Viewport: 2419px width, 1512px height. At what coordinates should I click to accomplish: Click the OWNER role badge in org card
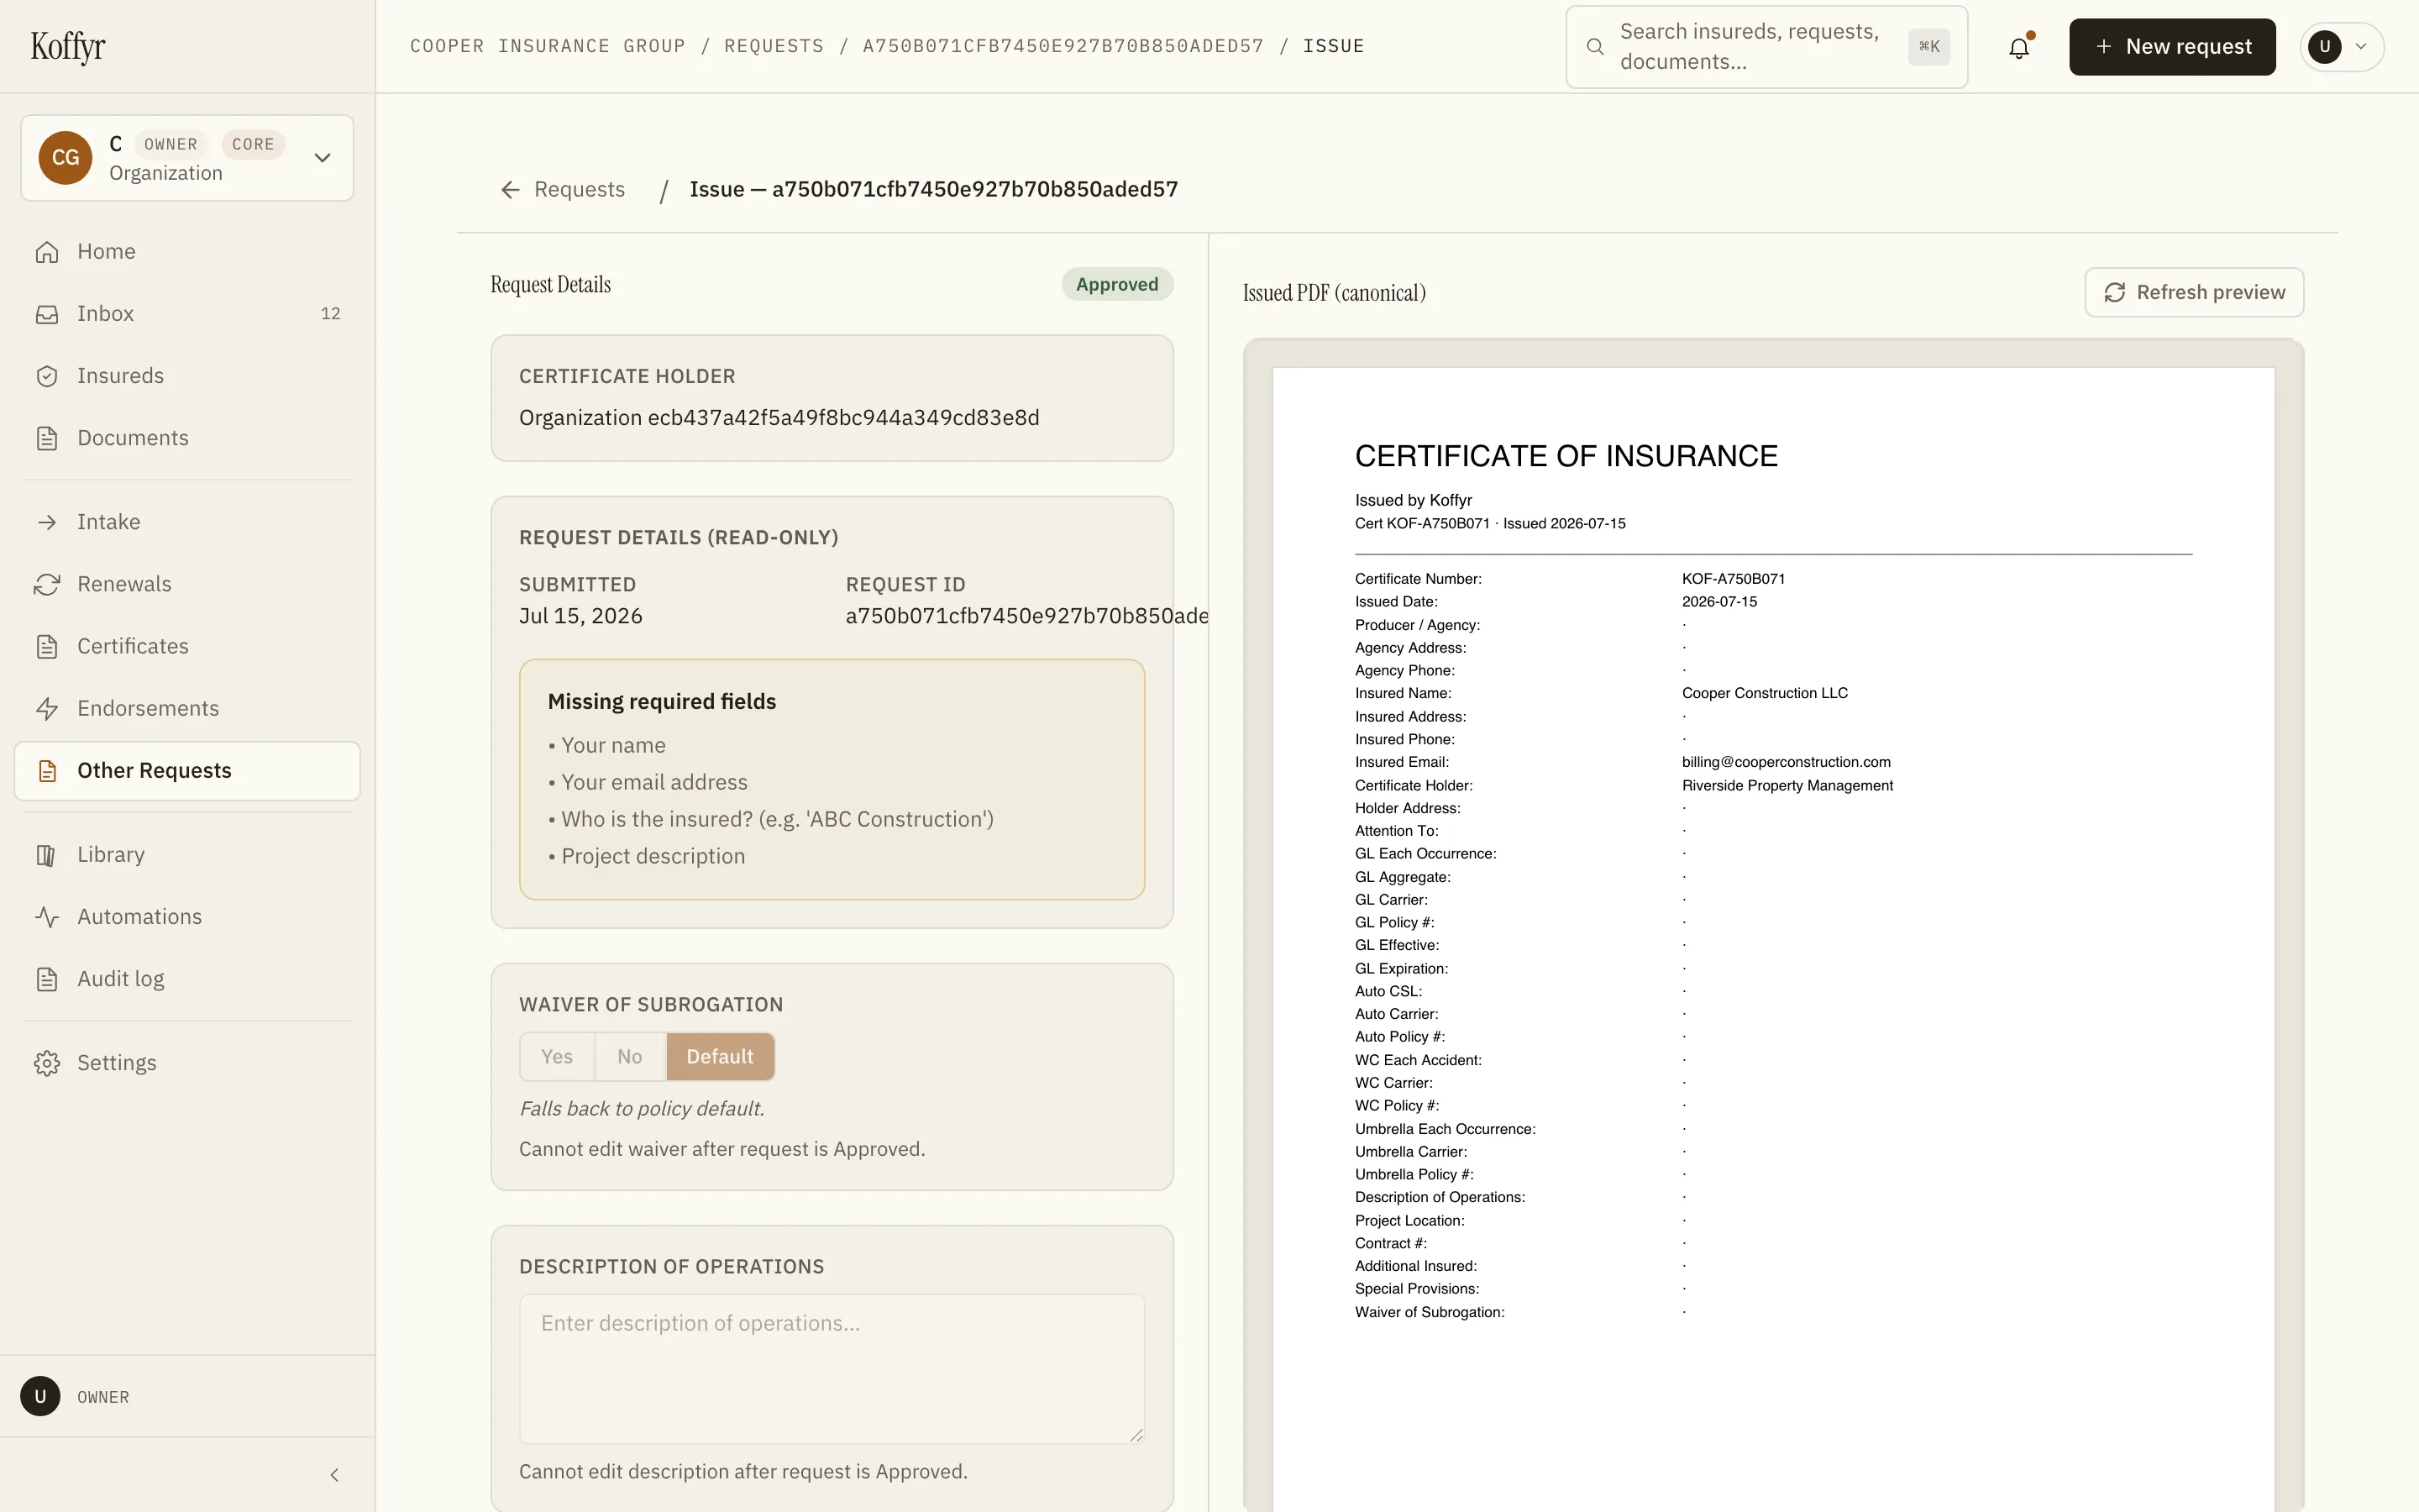tap(171, 144)
